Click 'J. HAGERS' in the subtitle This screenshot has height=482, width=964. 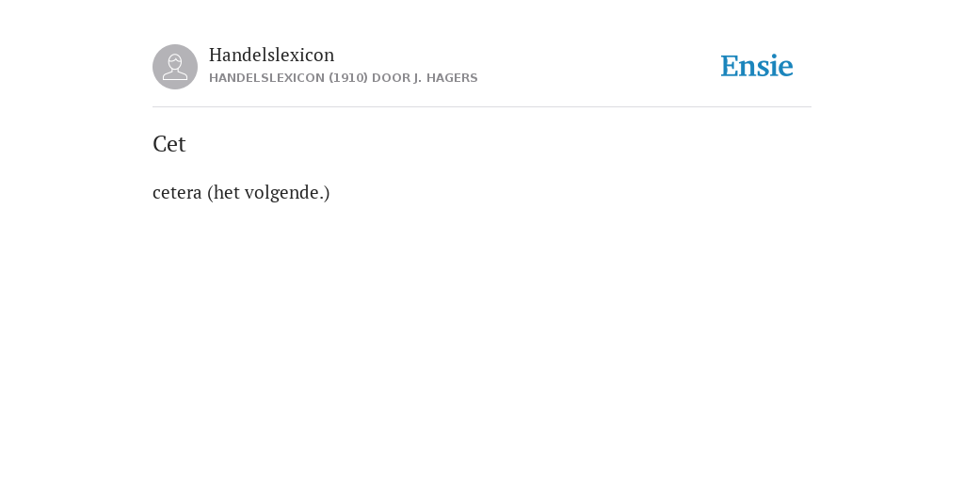click(445, 78)
